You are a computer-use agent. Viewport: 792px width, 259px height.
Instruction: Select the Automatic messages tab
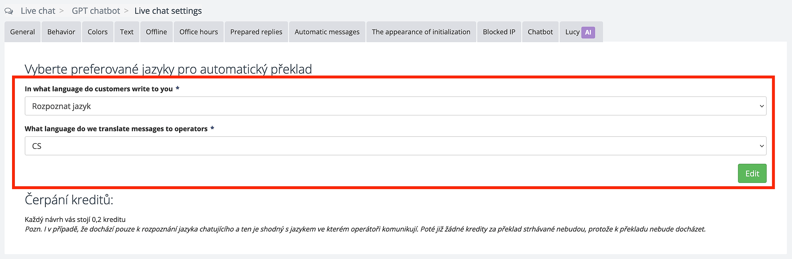[327, 32]
